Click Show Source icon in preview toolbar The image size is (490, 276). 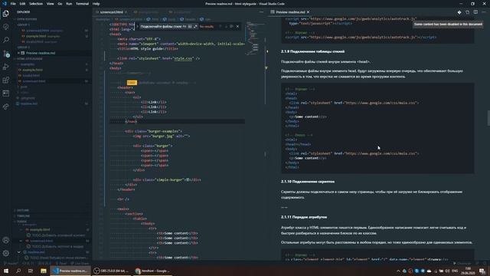point(467,12)
